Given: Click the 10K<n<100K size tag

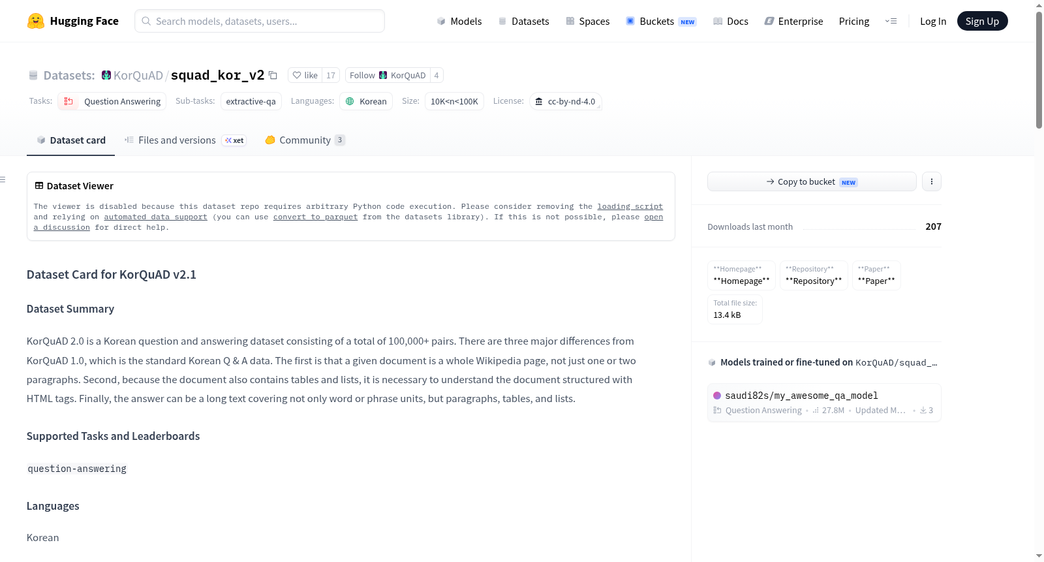Looking at the screenshot, I should (x=454, y=101).
